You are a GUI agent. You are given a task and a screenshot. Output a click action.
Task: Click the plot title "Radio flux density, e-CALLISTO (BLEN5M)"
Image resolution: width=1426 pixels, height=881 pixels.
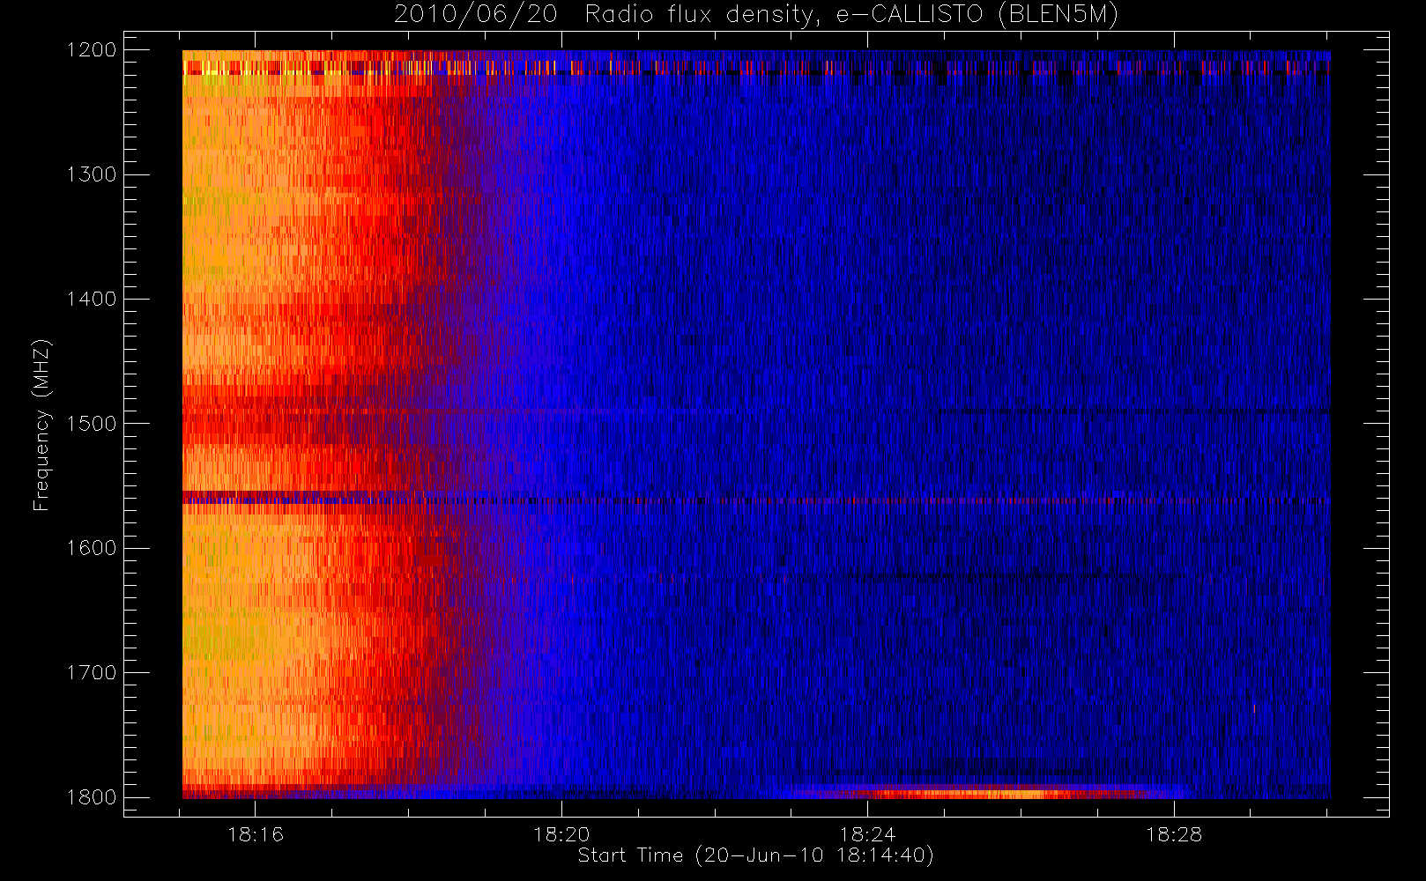click(x=852, y=15)
